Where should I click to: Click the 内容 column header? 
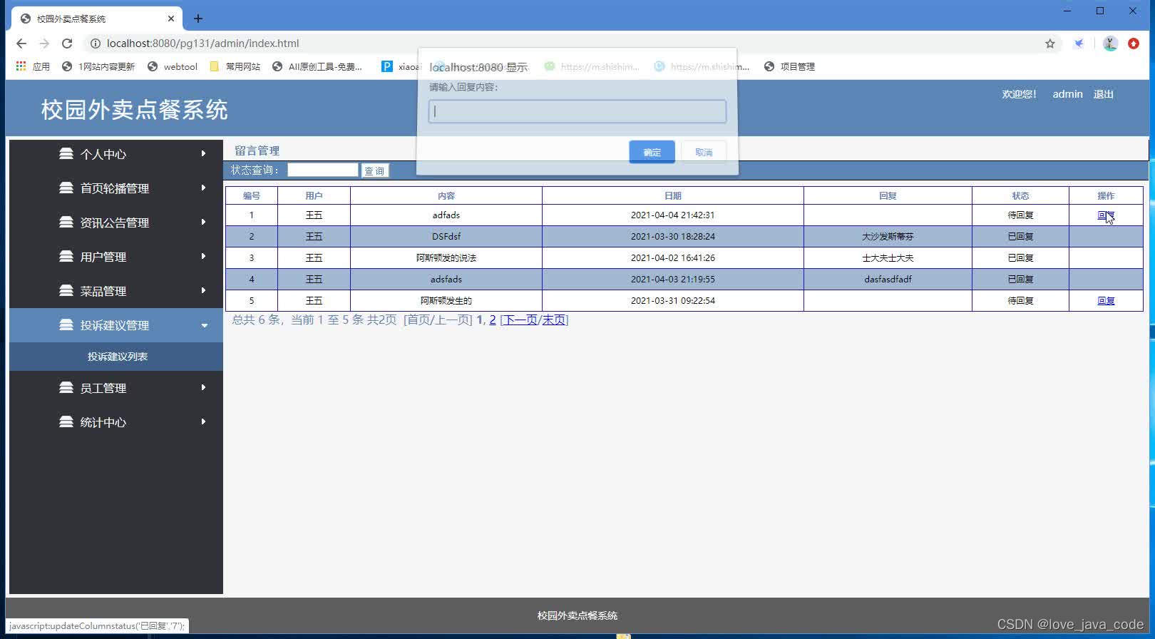pyautogui.click(x=446, y=195)
